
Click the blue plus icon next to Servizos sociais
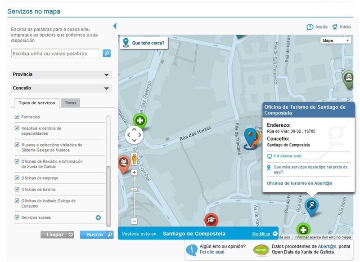98,218
